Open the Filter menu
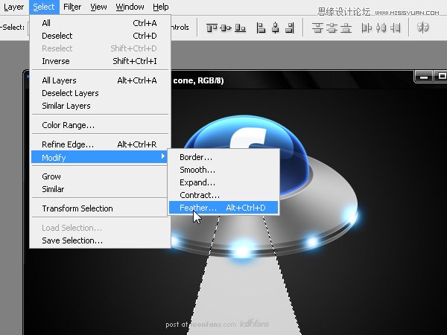The height and width of the screenshot is (335, 447). tap(72, 7)
